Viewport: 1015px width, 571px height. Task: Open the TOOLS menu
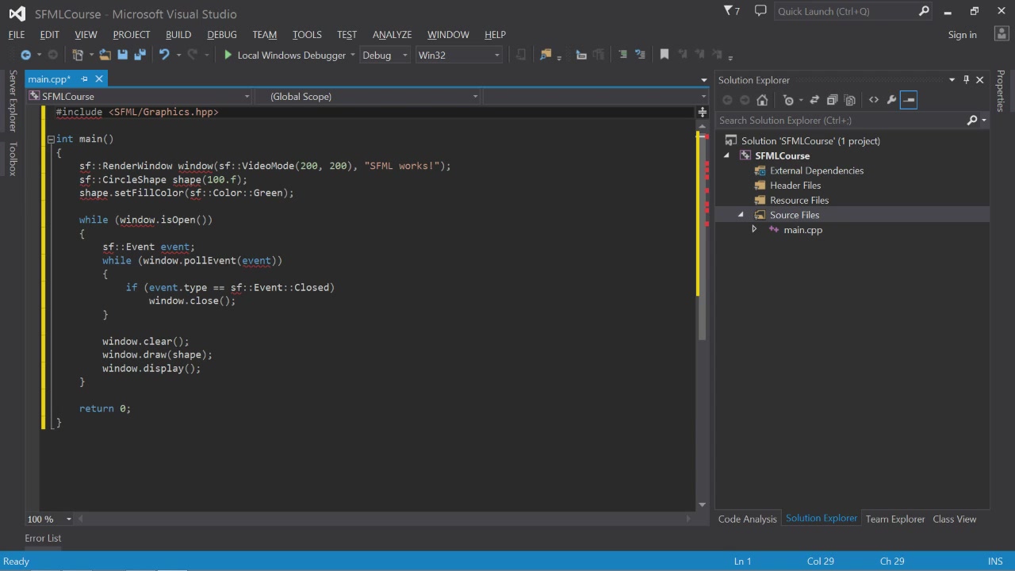[307, 35]
